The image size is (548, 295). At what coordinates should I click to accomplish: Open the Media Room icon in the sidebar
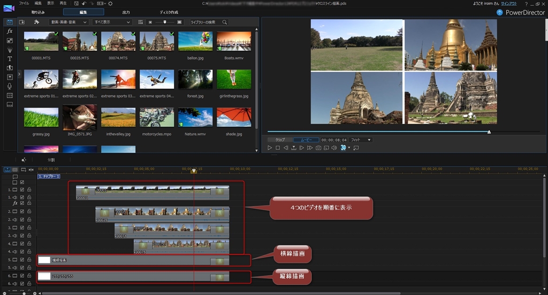tap(10, 22)
